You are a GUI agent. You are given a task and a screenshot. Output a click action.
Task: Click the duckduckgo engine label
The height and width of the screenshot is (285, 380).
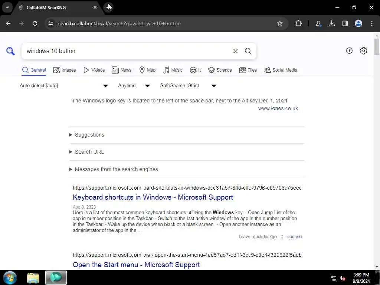pos(265,237)
